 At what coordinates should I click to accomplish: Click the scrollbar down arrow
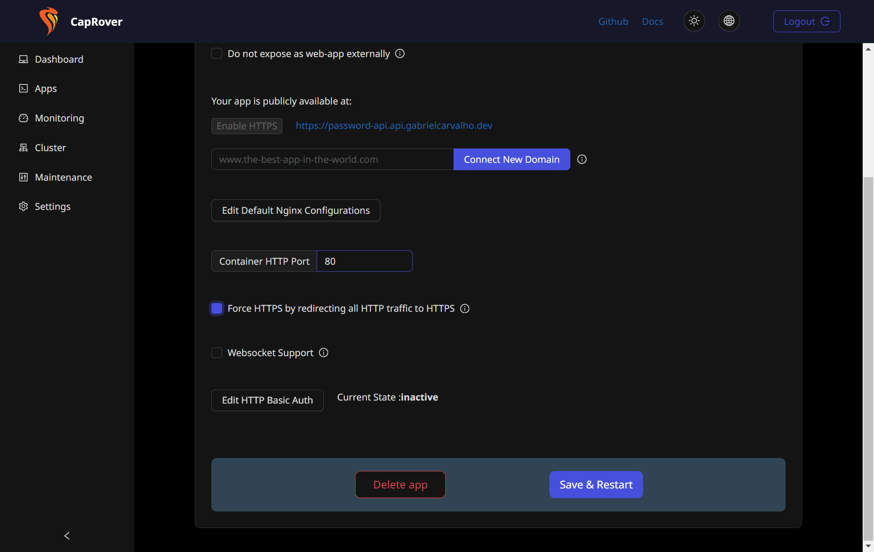868,546
